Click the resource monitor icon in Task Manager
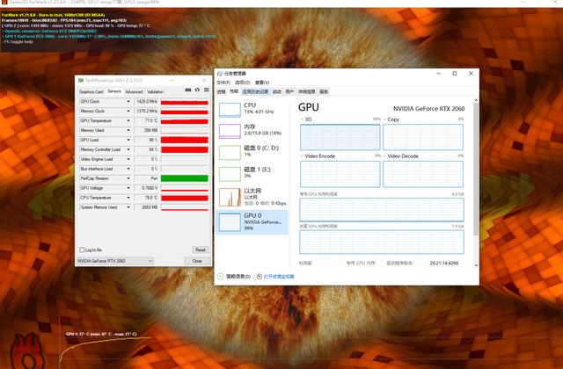563x369 pixels. coord(260,277)
